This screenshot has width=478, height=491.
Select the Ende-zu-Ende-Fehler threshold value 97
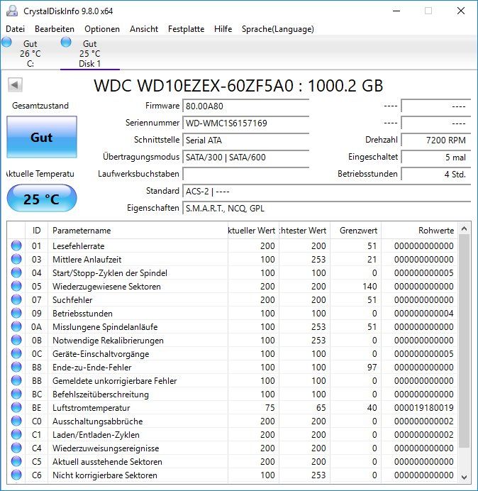[372, 368]
